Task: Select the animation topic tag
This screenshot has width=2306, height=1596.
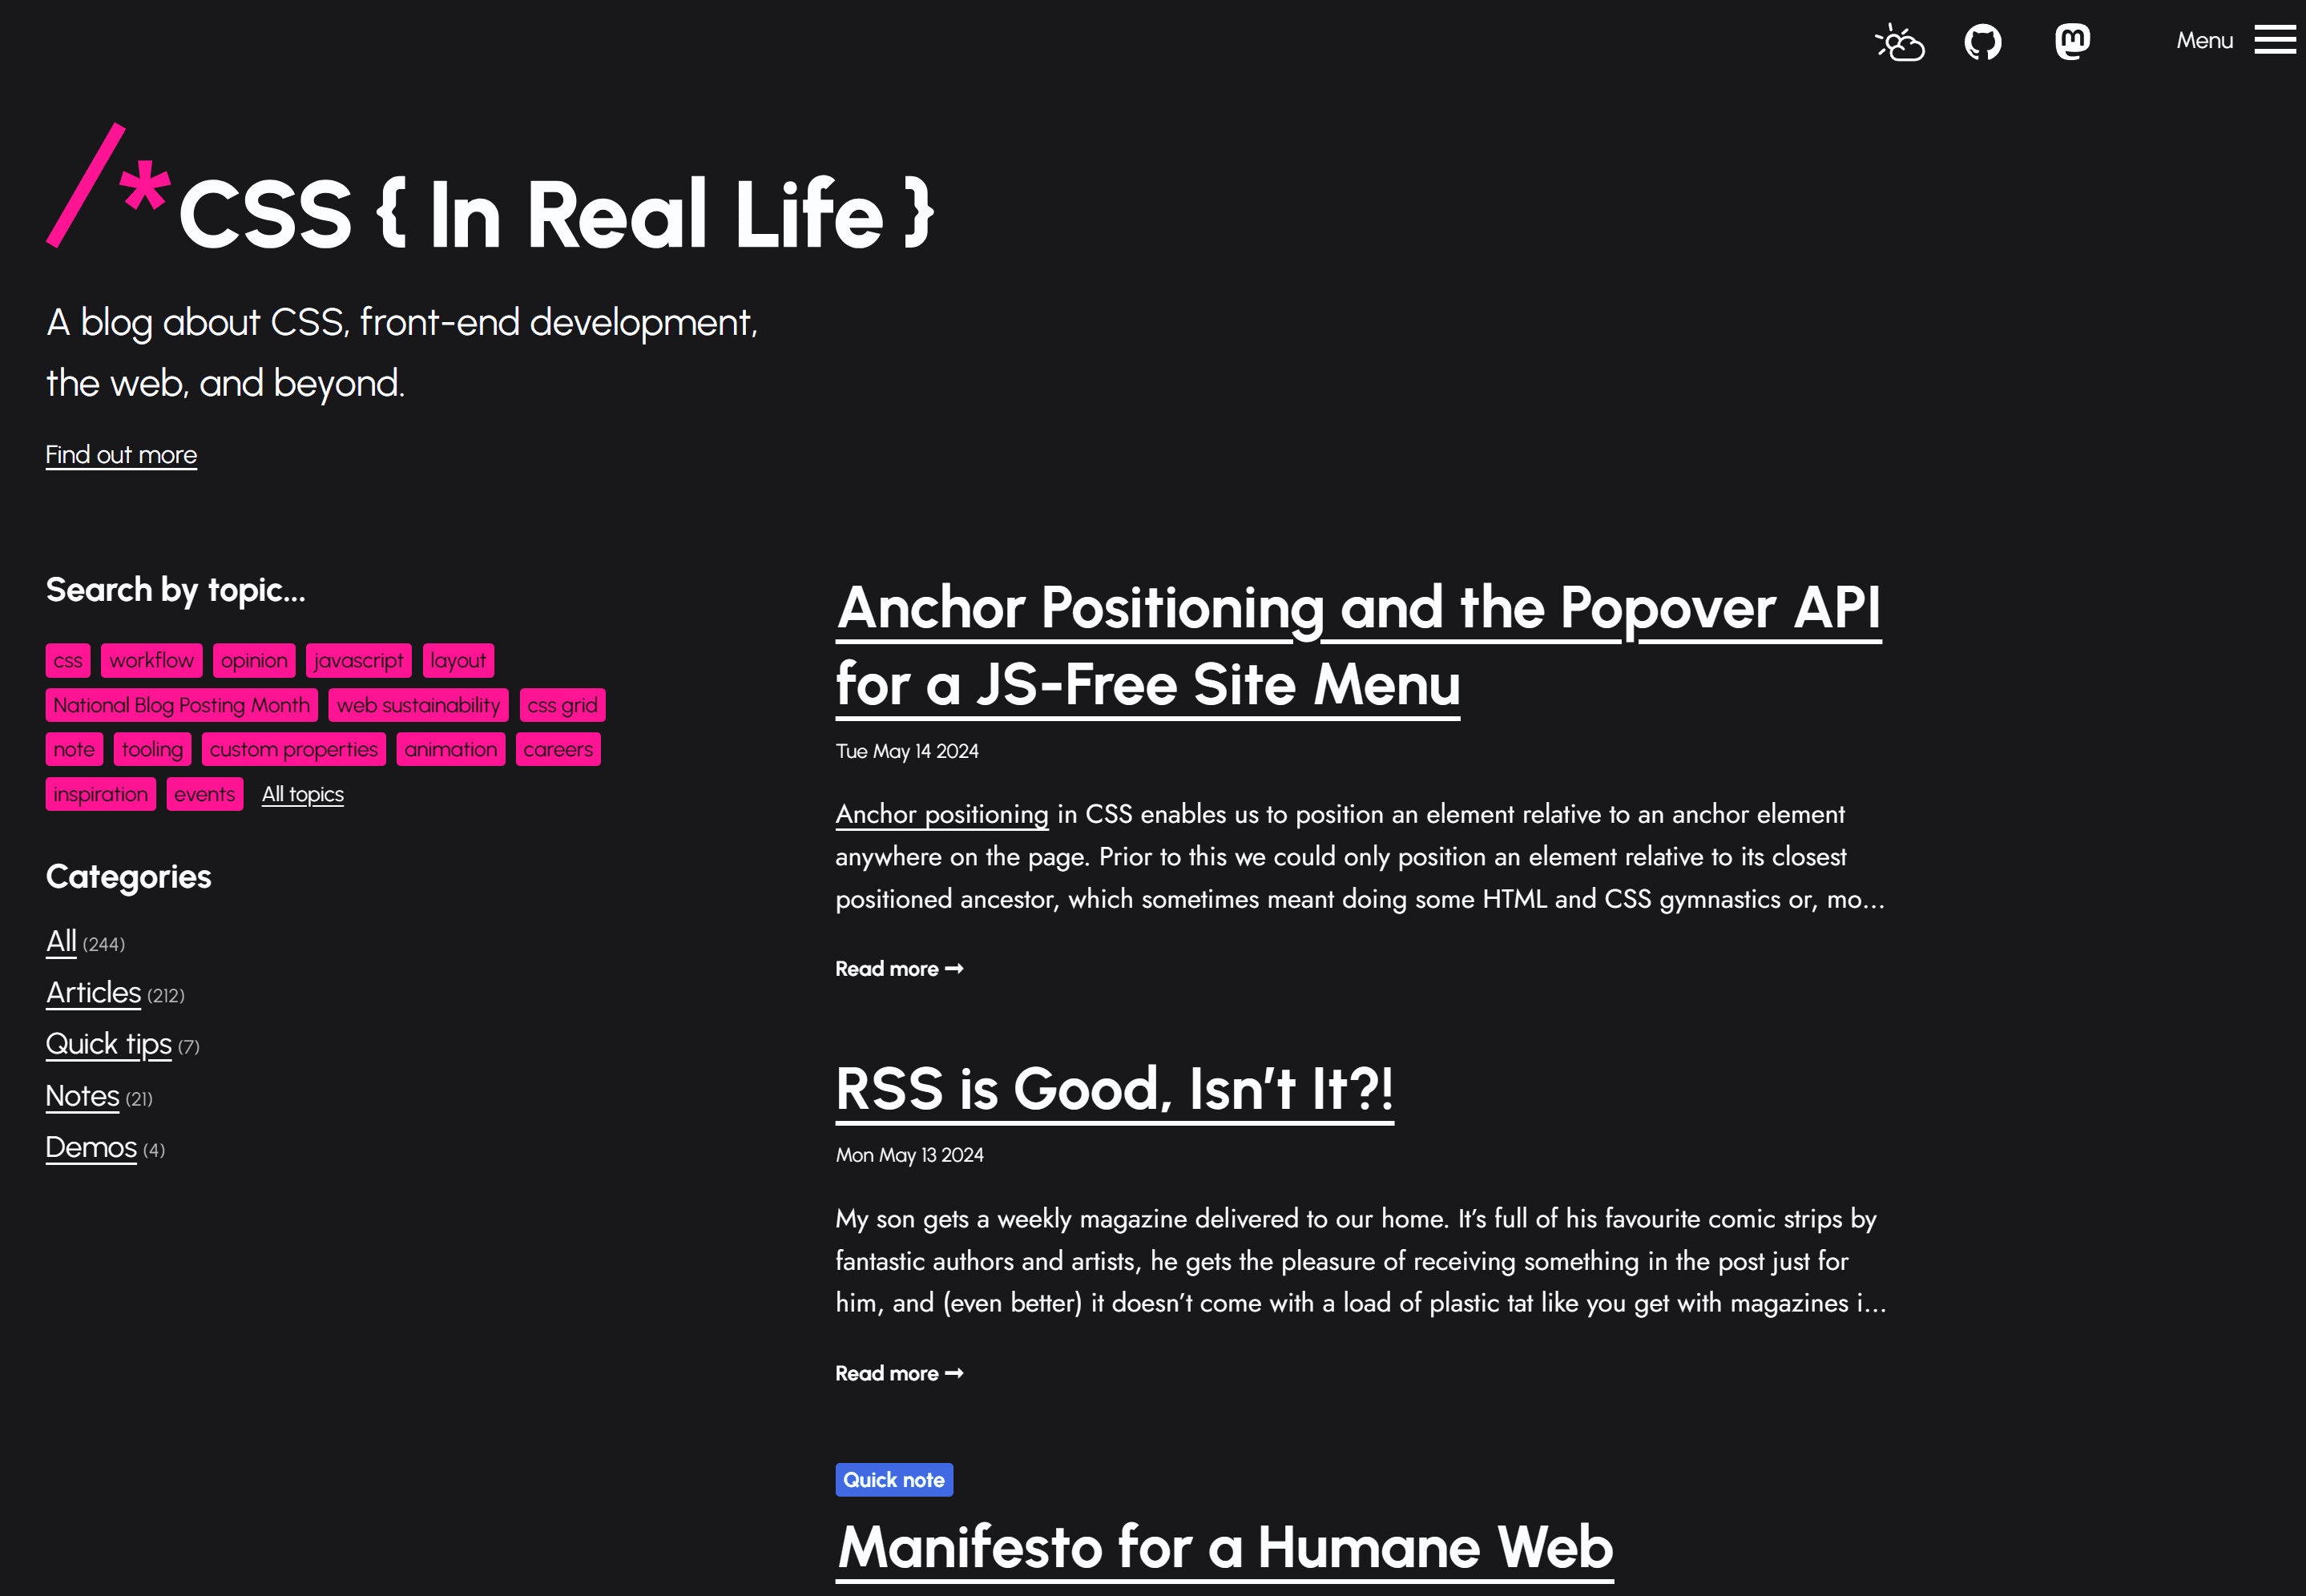Action: (450, 748)
